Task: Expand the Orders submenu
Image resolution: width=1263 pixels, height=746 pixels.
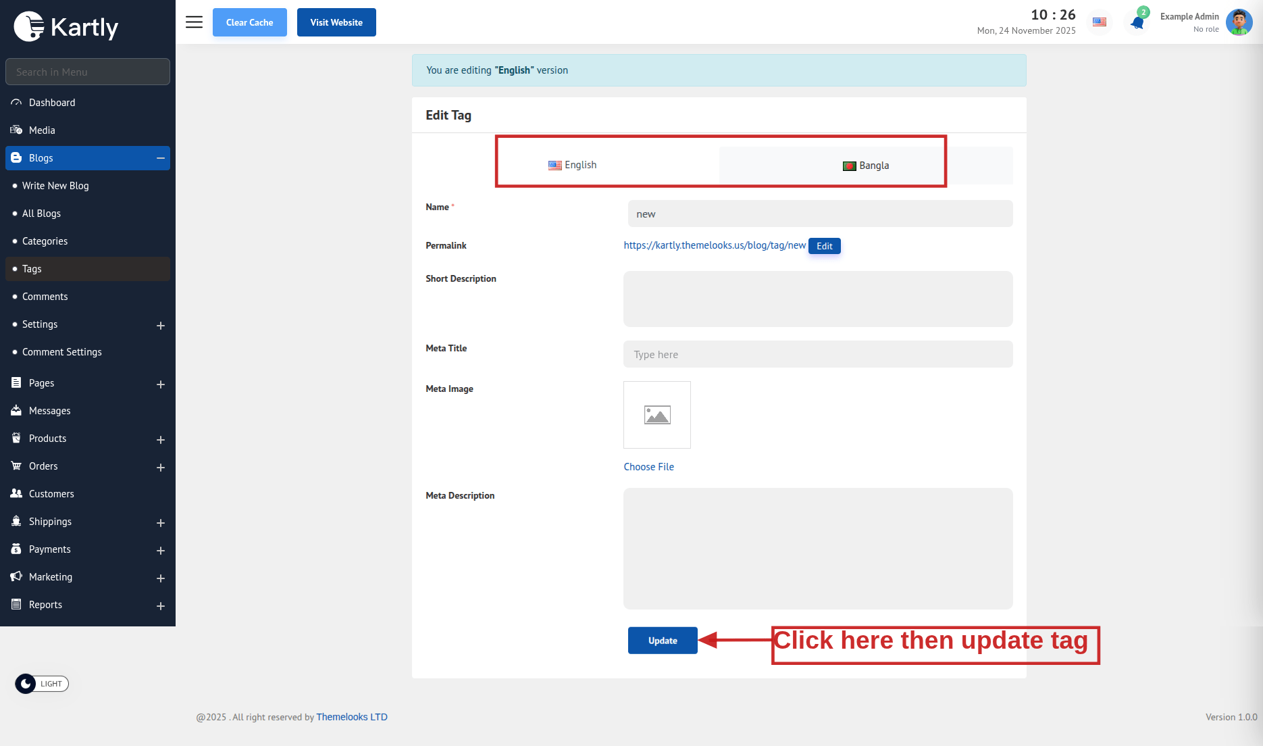Action: point(161,468)
